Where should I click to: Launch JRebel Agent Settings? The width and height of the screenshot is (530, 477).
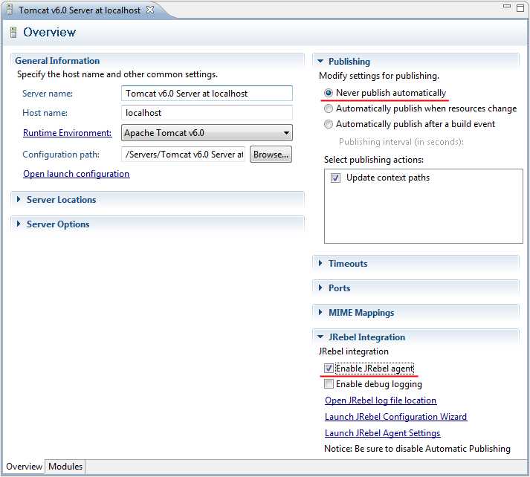[x=382, y=432]
